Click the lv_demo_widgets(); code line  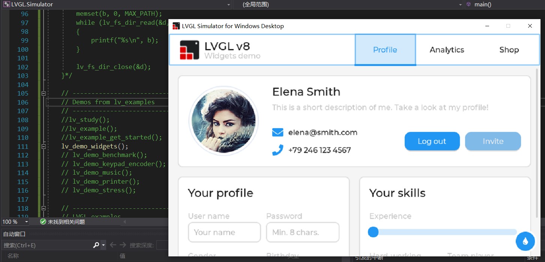(x=95, y=146)
